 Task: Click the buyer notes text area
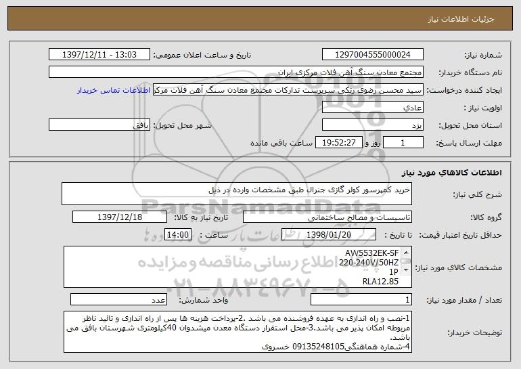click(237, 332)
